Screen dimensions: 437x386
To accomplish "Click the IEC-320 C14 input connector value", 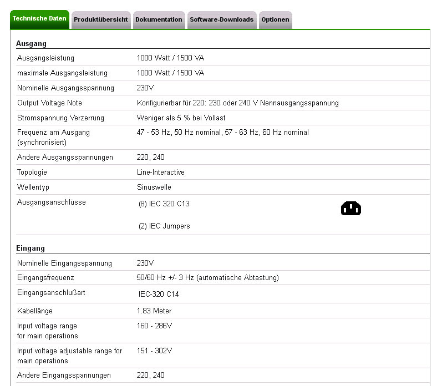I will 159,294.
